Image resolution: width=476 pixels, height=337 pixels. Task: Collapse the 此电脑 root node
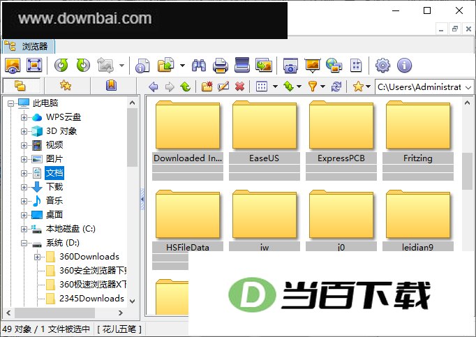pyautogui.click(x=10, y=103)
